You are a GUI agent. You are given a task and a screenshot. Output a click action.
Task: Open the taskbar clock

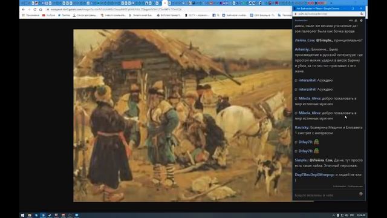coord(361,216)
